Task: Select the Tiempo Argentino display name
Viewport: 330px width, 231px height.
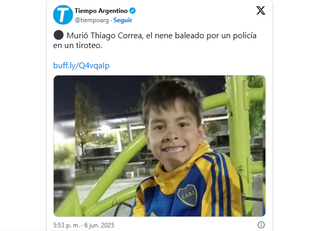Action: click(x=101, y=11)
